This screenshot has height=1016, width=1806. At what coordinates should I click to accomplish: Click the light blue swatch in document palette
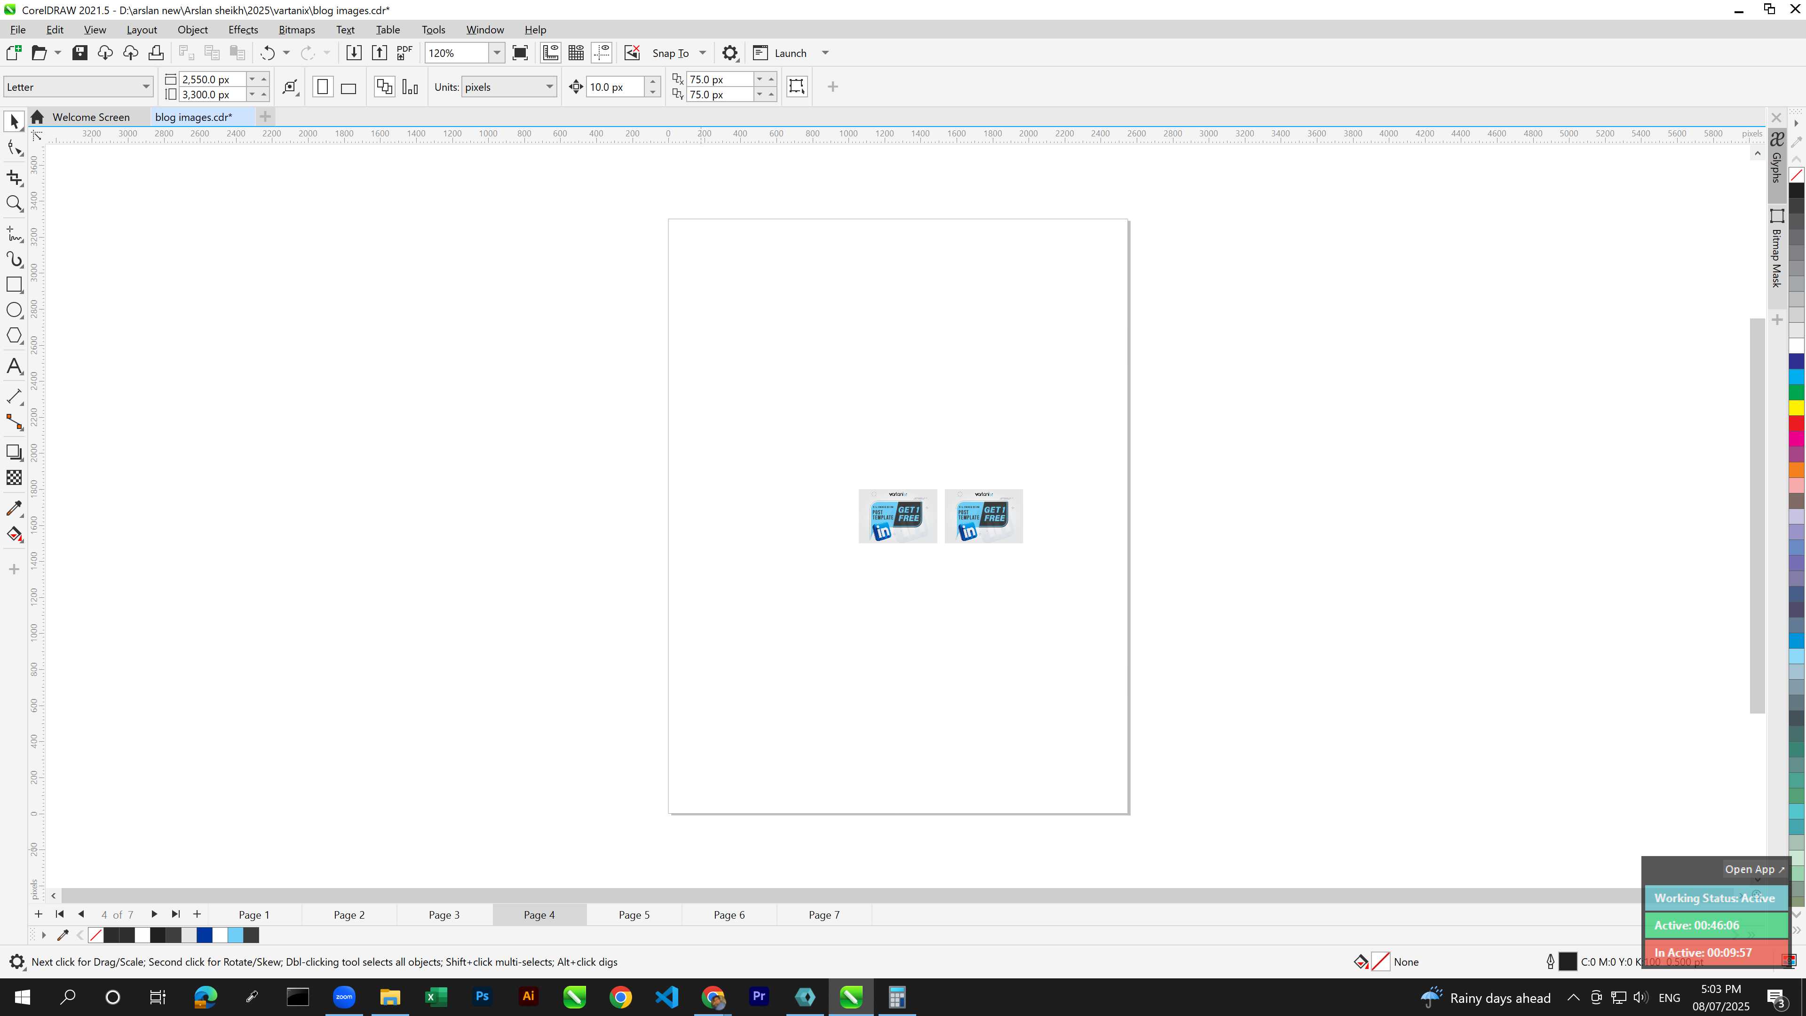pyautogui.click(x=236, y=935)
